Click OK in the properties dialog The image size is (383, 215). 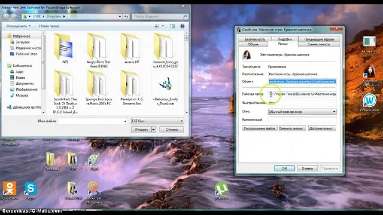pyautogui.click(x=284, y=168)
